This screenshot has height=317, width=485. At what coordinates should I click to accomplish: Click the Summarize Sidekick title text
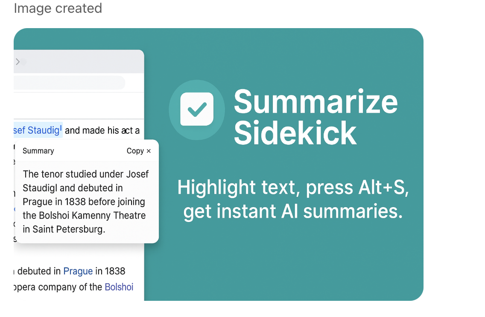pyautogui.click(x=316, y=118)
